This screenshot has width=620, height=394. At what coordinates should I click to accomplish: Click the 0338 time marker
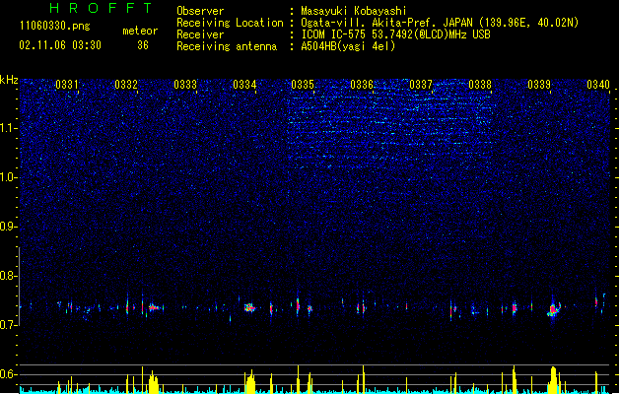tap(480, 85)
